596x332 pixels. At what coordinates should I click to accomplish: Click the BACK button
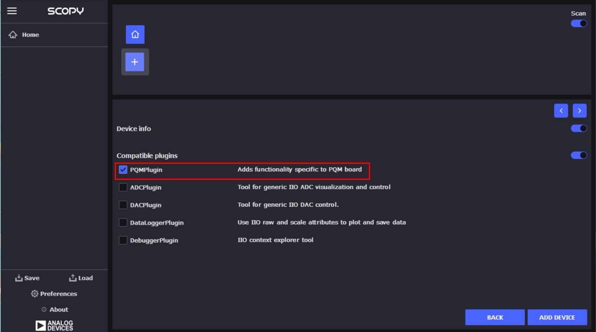pos(495,317)
